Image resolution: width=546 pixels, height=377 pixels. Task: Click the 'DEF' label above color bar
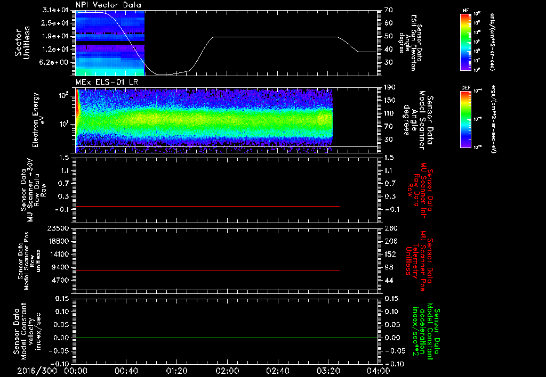tap(465, 88)
